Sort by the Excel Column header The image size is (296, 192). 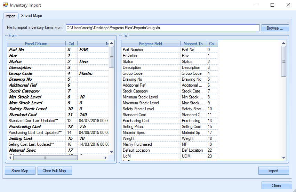(36, 44)
